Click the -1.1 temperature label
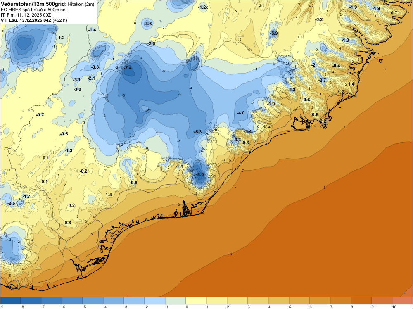Viewport: 413px width, 309px height. (x=179, y=166)
